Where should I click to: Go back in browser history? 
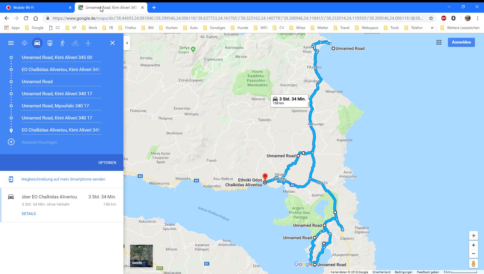point(7,18)
